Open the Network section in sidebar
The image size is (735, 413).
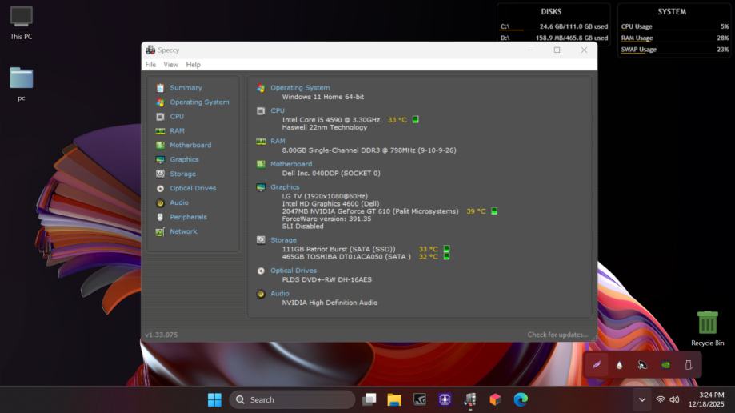point(183,232)
